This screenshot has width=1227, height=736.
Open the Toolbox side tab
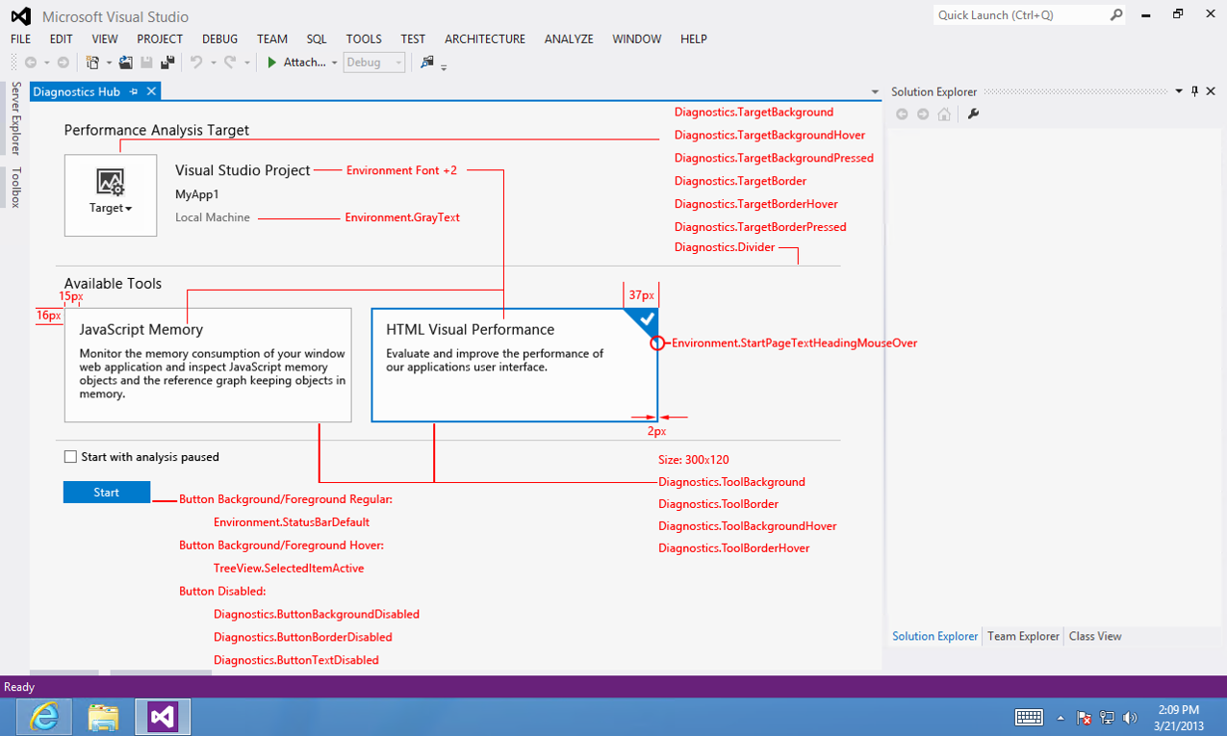(15, 187)
